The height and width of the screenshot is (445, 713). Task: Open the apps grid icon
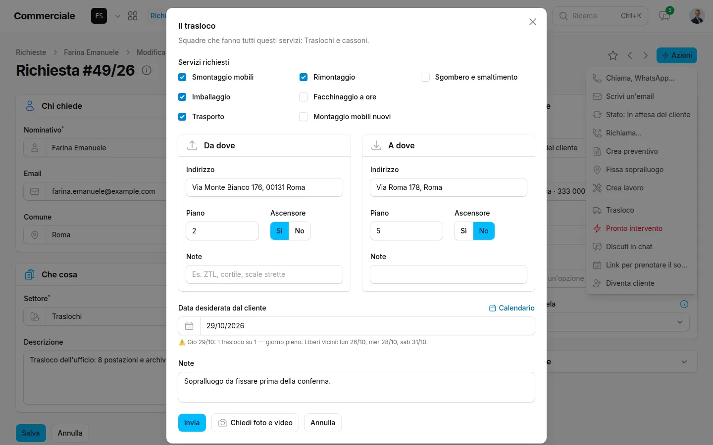tap(133, 16)
